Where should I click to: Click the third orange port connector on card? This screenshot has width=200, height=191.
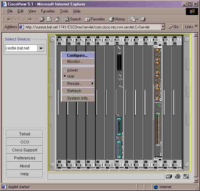coord(157,80)
